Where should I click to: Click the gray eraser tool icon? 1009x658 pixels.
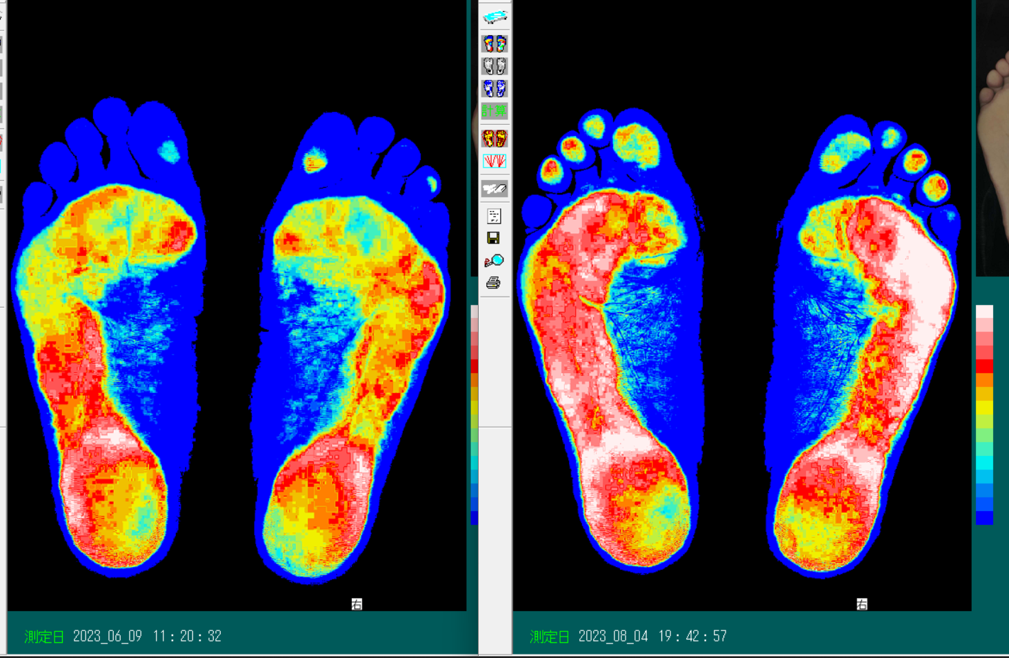494,188
